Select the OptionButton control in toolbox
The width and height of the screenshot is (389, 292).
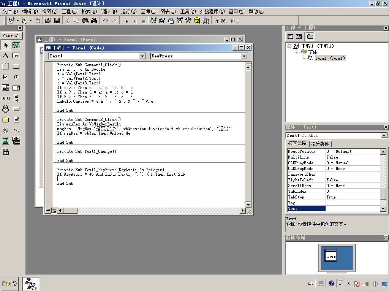tap(16, 77)
